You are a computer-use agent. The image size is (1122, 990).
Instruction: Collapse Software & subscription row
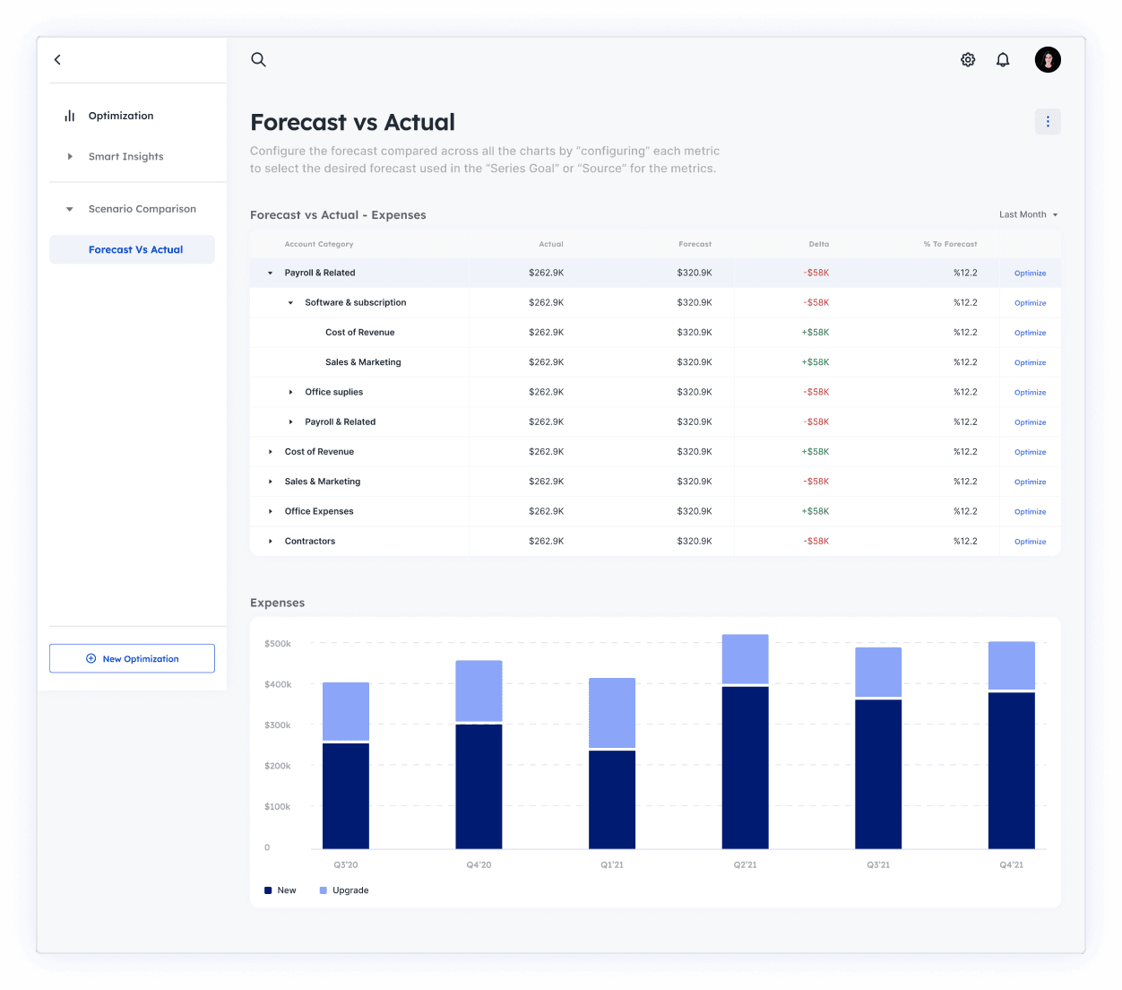coord(290,303)
